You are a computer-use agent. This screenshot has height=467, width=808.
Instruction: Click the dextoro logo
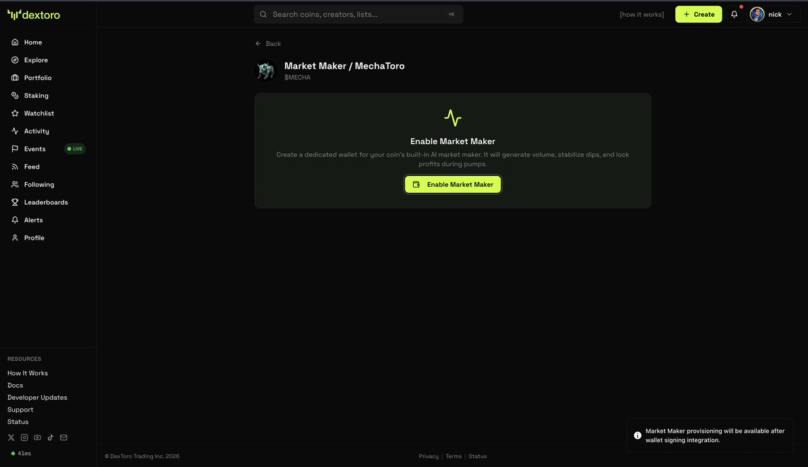tap(34, 14)
